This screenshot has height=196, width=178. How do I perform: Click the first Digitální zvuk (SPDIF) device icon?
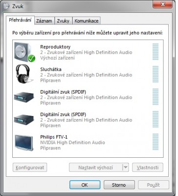[24, 97]
